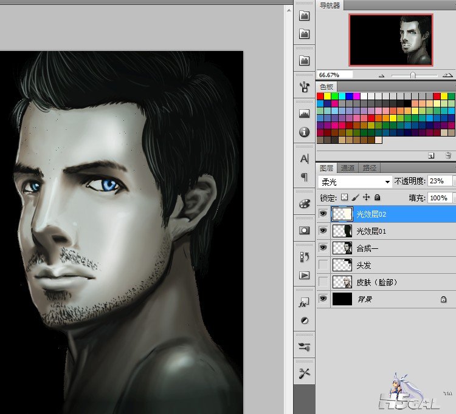Screen dimensions: 456x414
Task: Click the lock icon on the 背景 layer
Action: coord(443,299)
